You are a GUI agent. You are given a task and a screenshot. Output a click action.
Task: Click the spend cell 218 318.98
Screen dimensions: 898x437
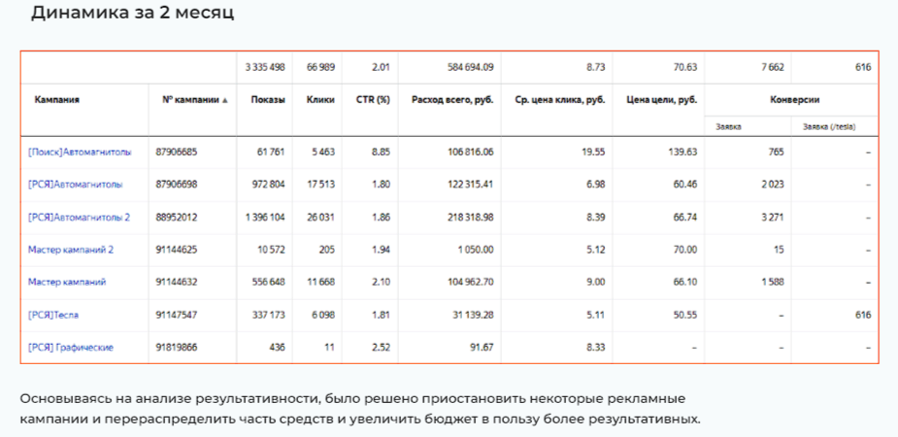pyautogui.click(x=470, y=218)
